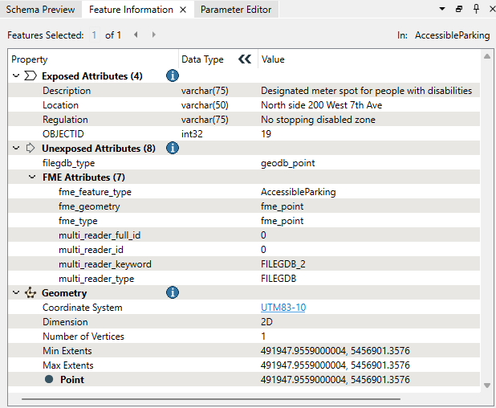The height and width of the screenshot is (408, 496).
Task: Open Exposed Attributes info icon
Action: (173, 75)
